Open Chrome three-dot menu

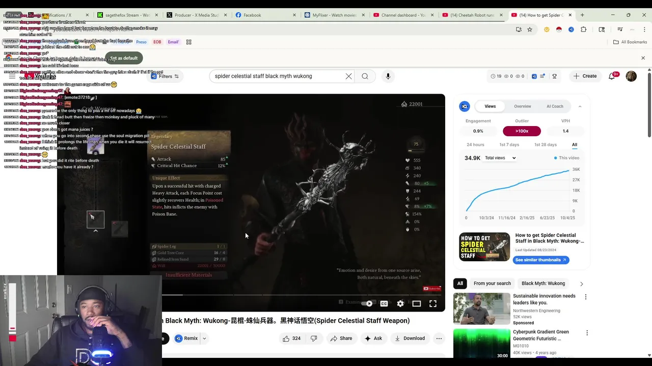(x=644, y=29)
